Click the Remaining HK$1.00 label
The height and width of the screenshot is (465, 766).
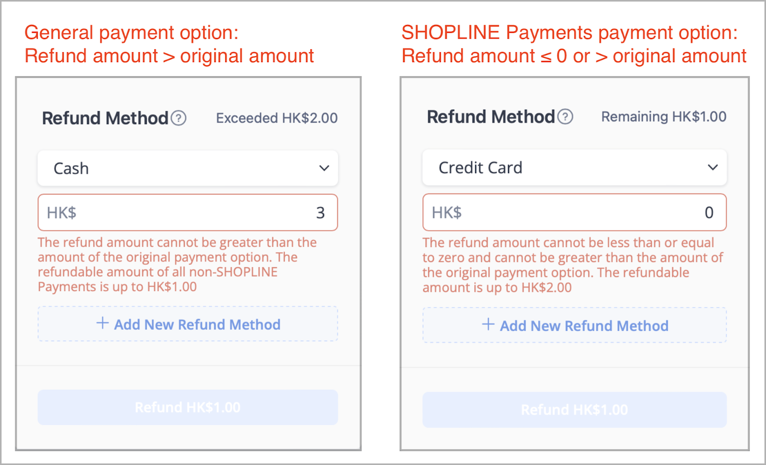click(664, 116)
